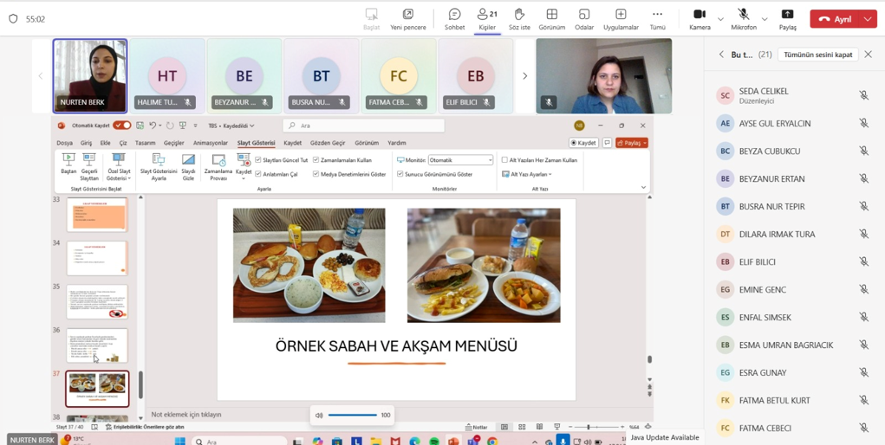885x445 pixels.
Task: Click the Paylaş share screen icon
Action: coord(787,18)
